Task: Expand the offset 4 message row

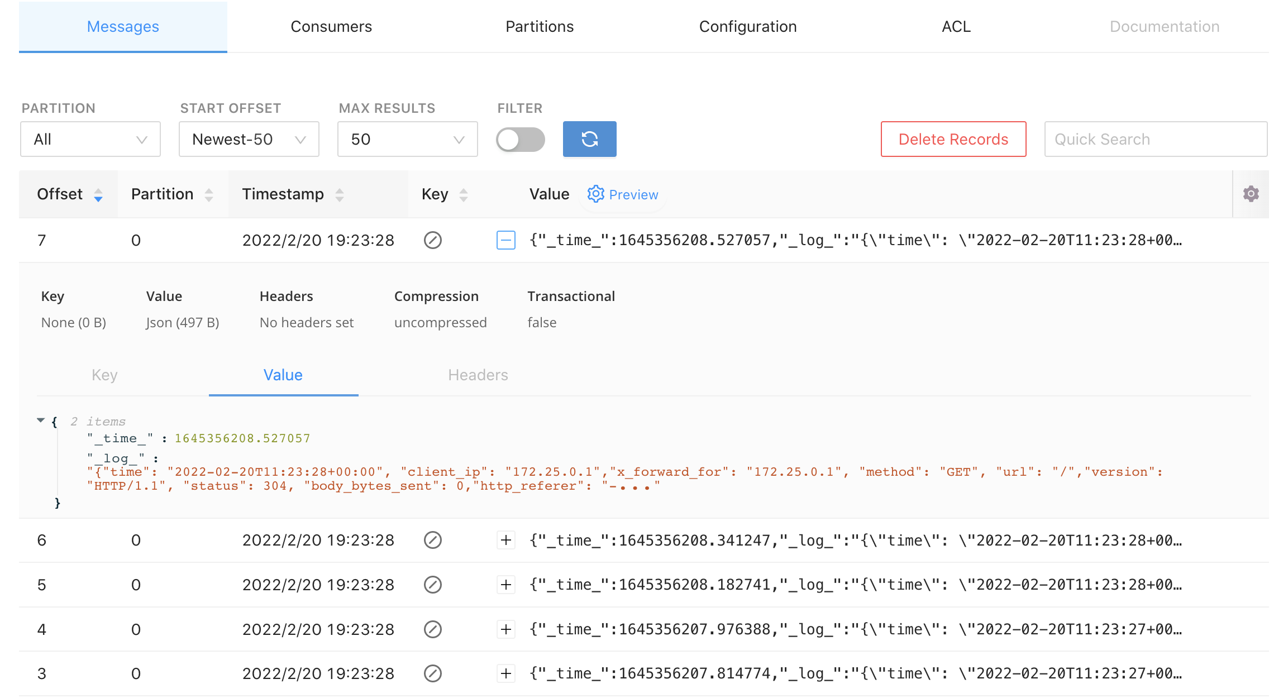Action: (506, 629)
